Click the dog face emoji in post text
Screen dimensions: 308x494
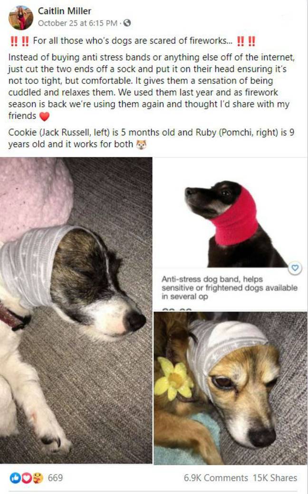pyautogui.click(x=141, y=144)
